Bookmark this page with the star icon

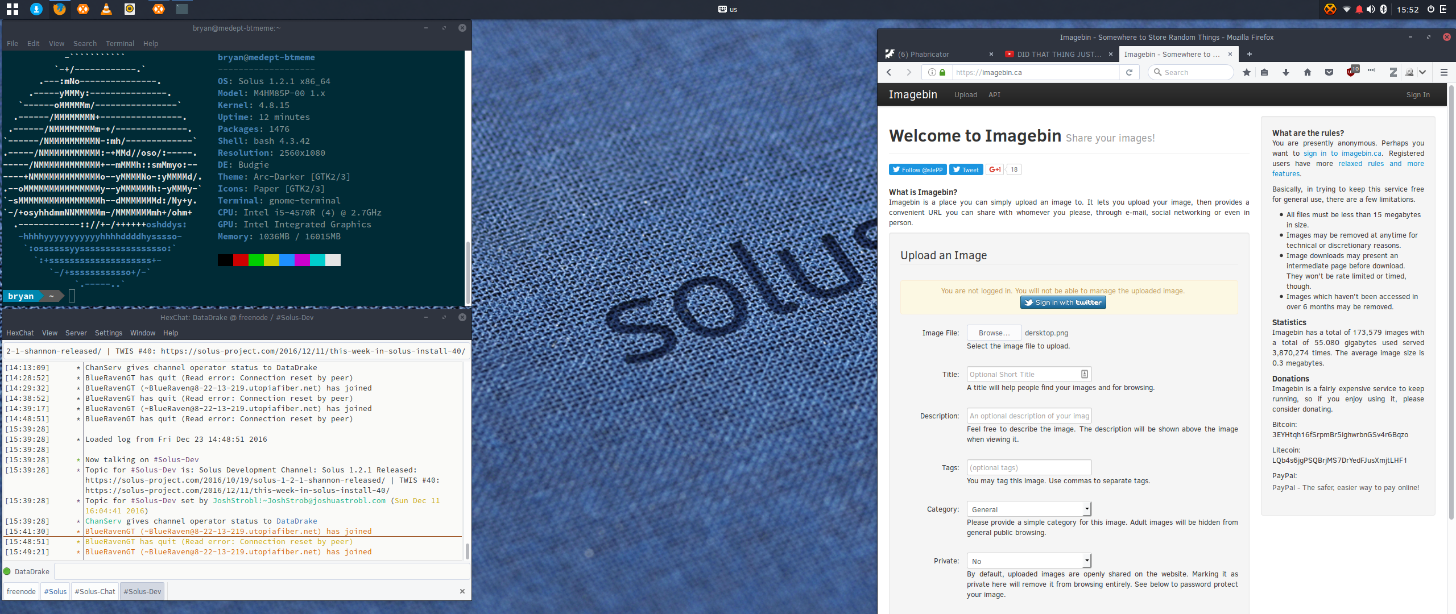pyautogui.click(x=1246, y=72)
